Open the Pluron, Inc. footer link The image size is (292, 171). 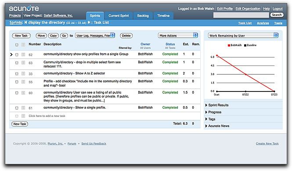(55, 144)
